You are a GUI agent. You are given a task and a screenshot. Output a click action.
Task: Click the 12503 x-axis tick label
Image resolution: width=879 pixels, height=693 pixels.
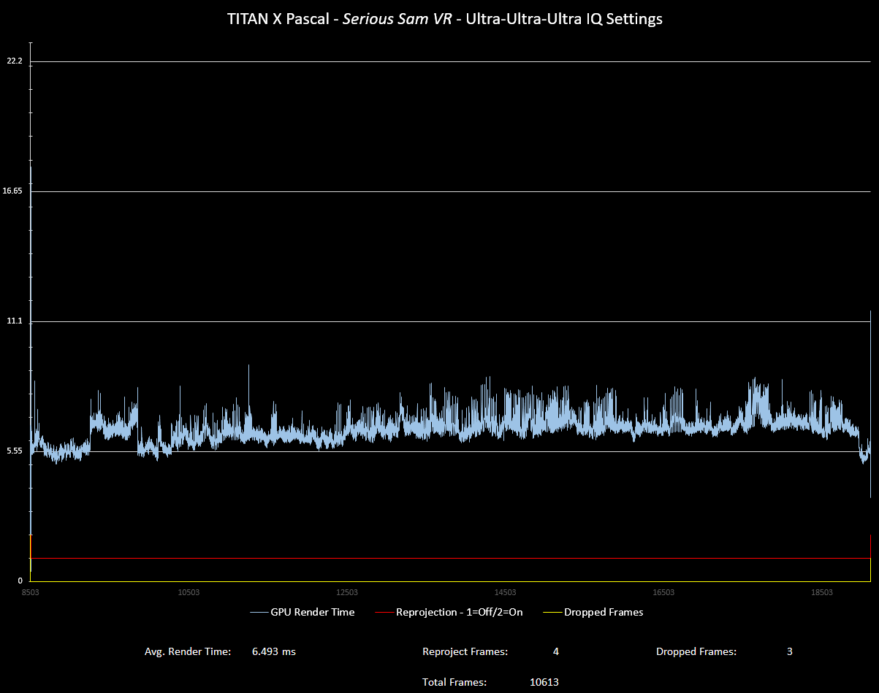(346, 592)
